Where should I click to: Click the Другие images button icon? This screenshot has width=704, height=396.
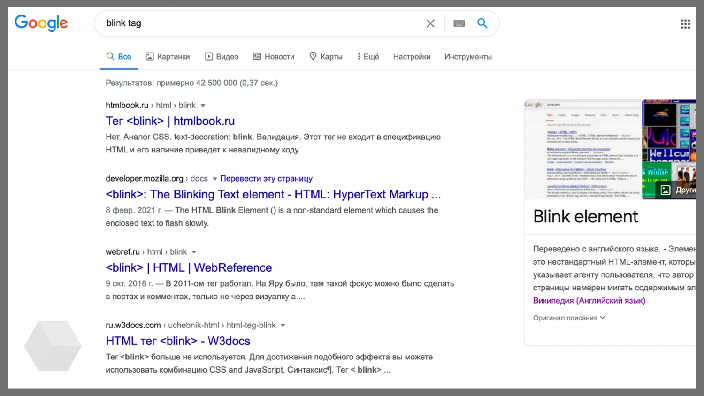point(666,190)
